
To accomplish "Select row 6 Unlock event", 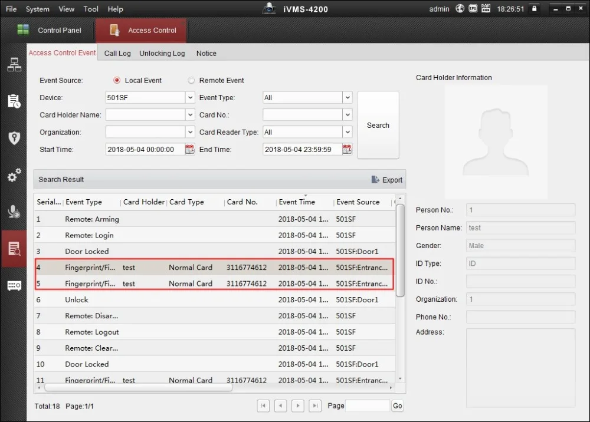I will coord(215,299).
